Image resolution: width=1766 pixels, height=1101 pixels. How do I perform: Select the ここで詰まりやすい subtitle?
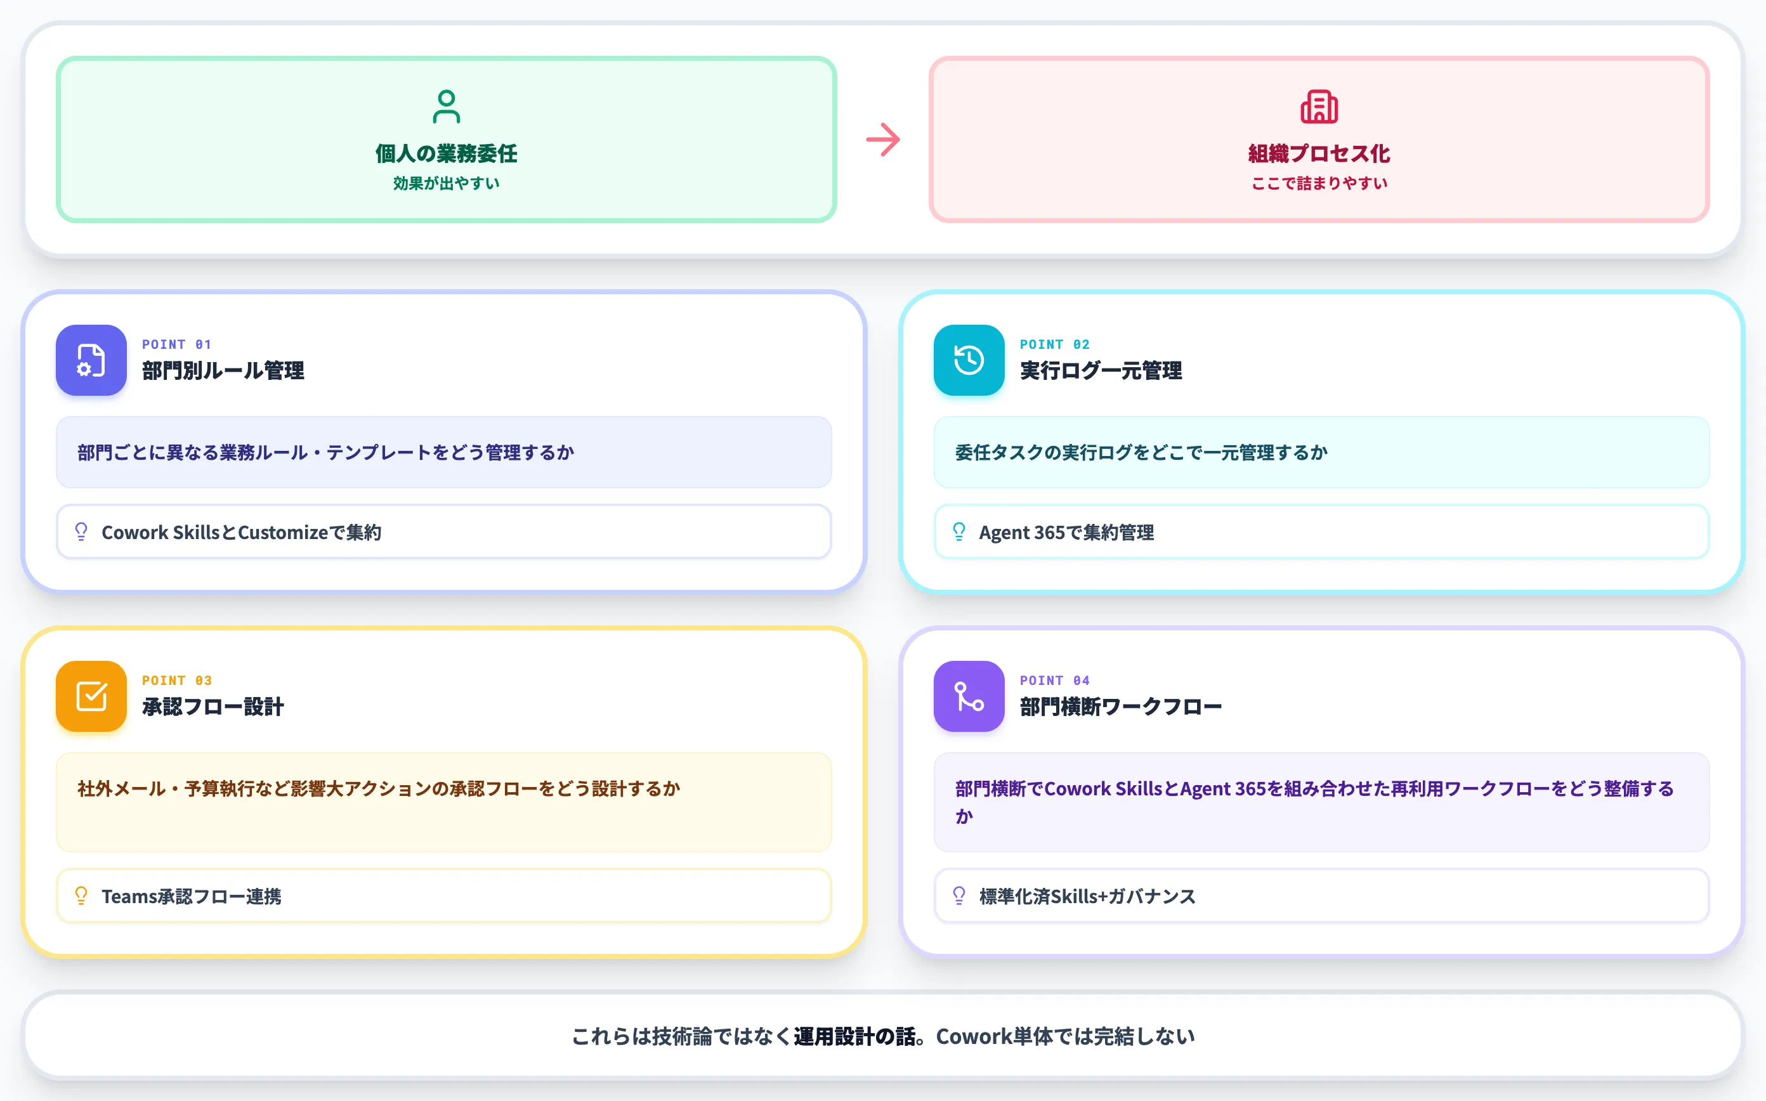[1319, 183]
